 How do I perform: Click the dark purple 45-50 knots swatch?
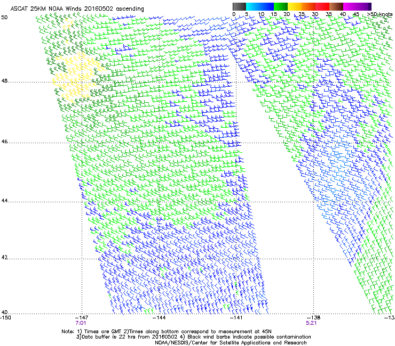[x=364, y=6]
